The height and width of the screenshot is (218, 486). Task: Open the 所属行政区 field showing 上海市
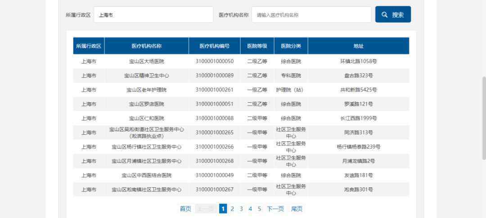tap(153, 14)
